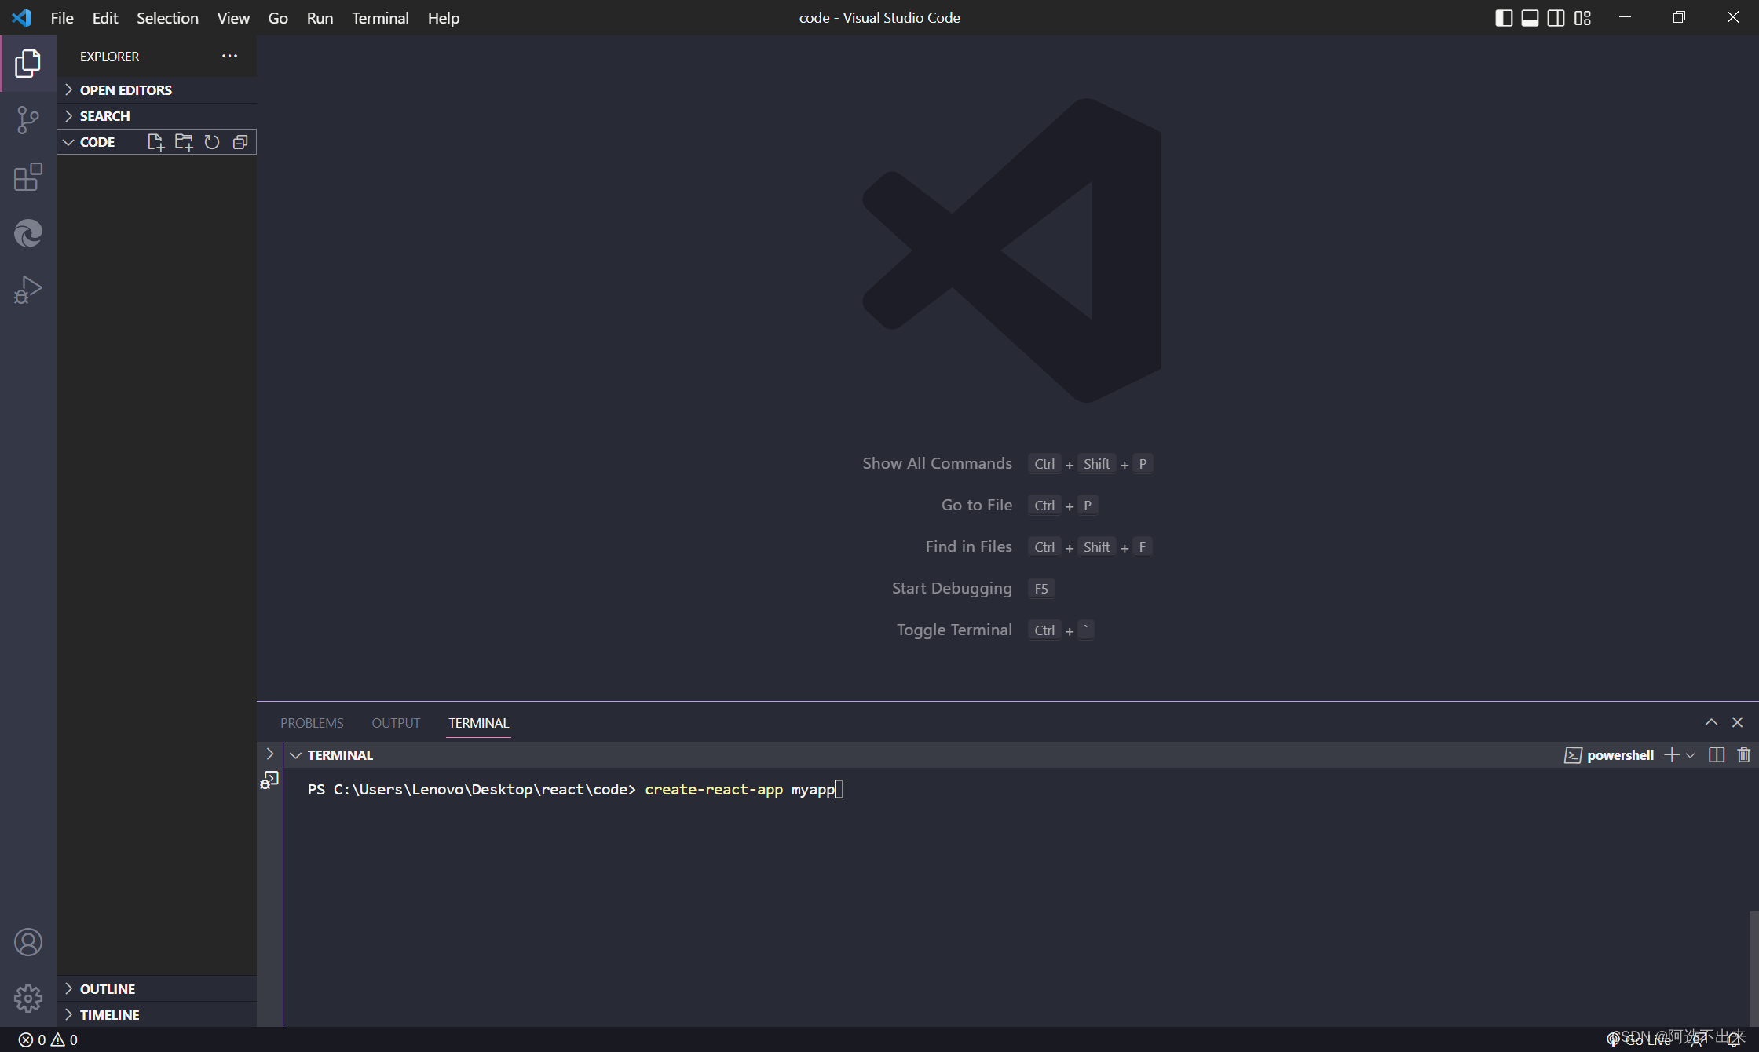Image resolution: width=1759 pixels, height=1052 pixels.
Task: Open the Accounts menu icon
Action: [28, 942]
